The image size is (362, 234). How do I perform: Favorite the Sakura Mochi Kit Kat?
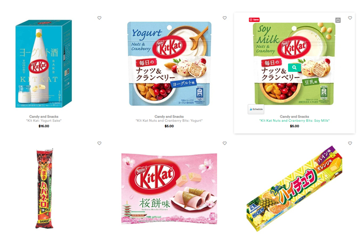[225, 143]
